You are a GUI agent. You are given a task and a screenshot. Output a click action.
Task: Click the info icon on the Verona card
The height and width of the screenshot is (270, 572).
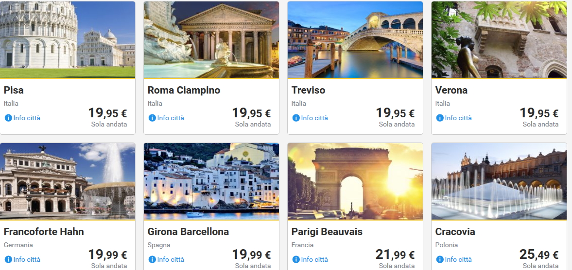[440, 118]
